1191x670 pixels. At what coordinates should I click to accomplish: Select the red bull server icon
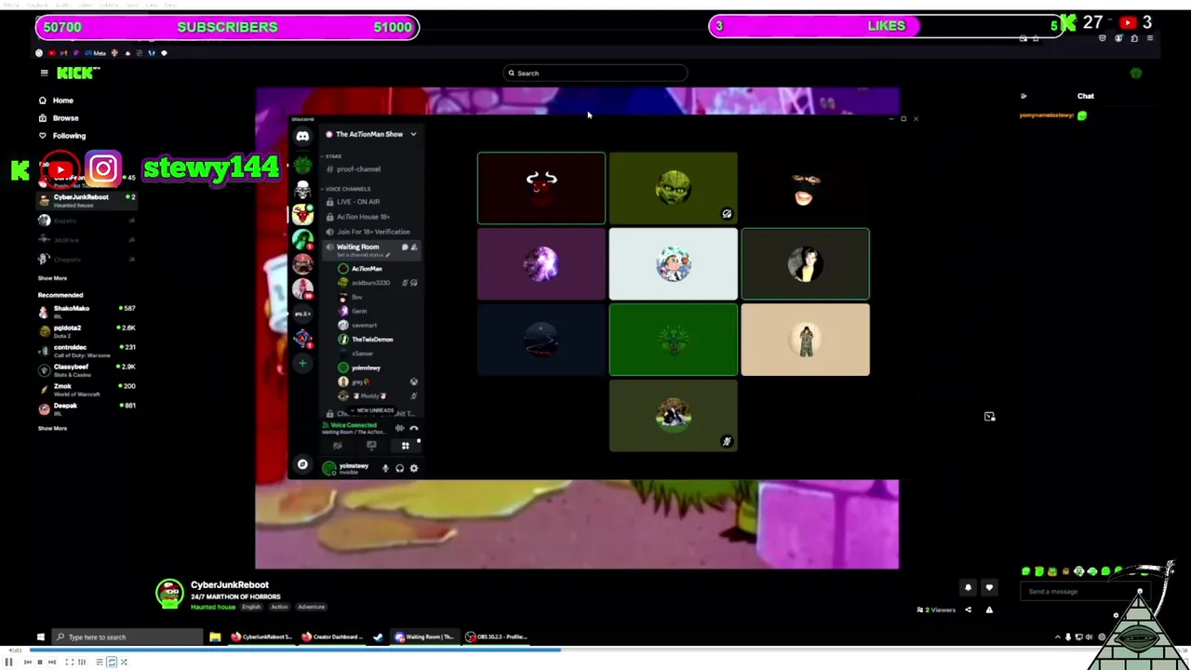pyautogui.click(x=302, y=214)
